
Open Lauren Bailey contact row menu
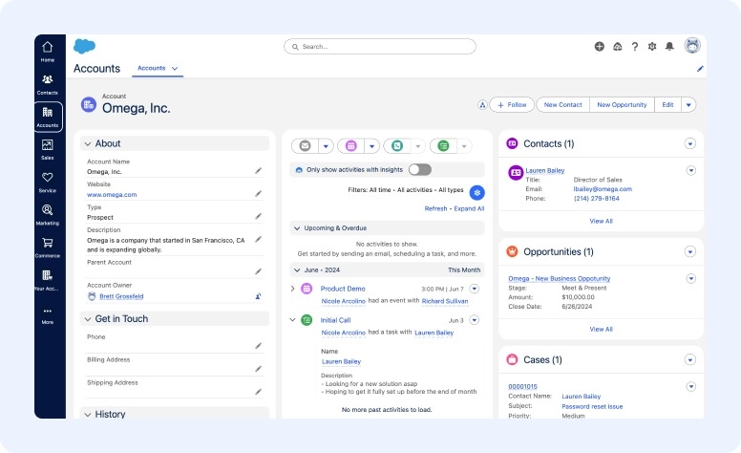pyautogui.click(x=691, y=170)
